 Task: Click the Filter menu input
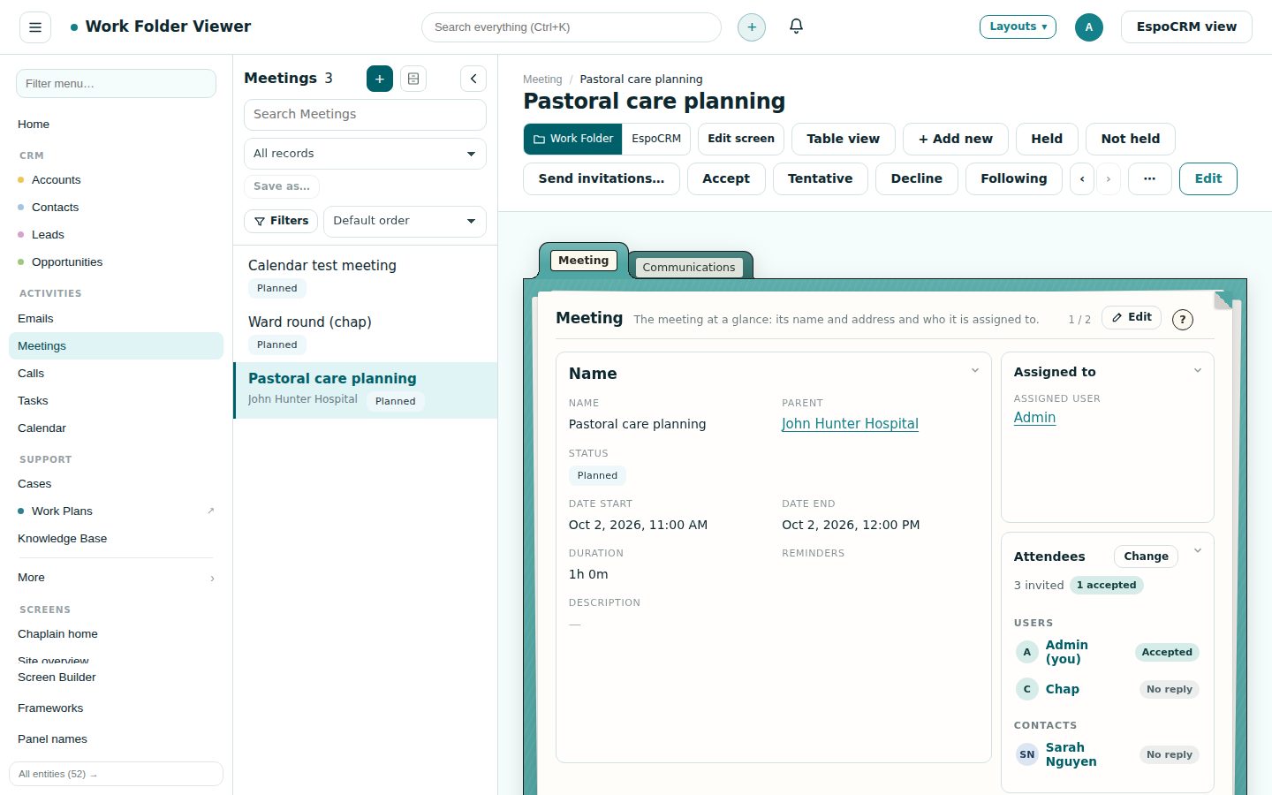pos(116,84)
